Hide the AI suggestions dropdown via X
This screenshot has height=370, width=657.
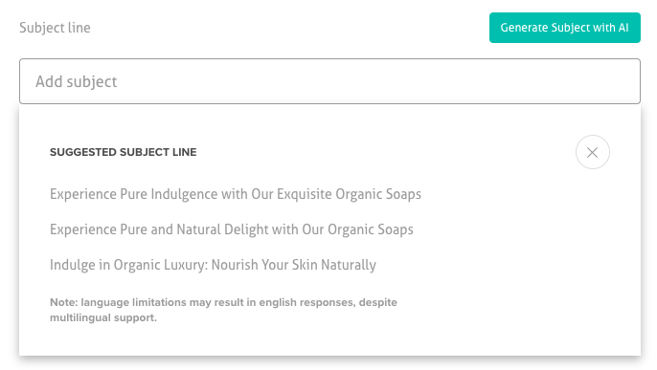[593, 152]
